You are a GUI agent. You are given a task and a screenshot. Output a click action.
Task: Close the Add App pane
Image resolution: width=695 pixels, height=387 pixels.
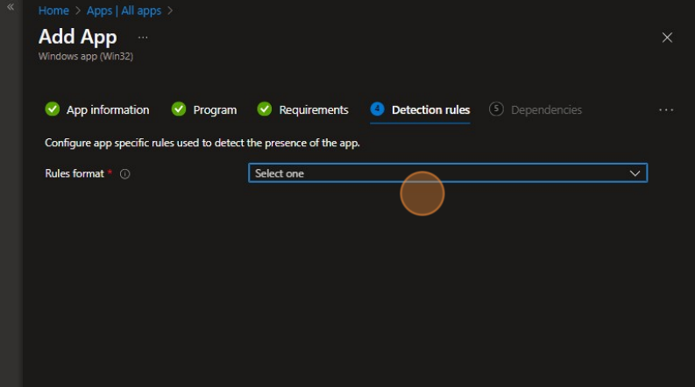click(667, 38)
